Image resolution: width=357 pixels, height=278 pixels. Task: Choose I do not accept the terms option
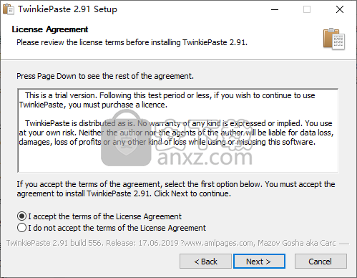coord(21,228)
